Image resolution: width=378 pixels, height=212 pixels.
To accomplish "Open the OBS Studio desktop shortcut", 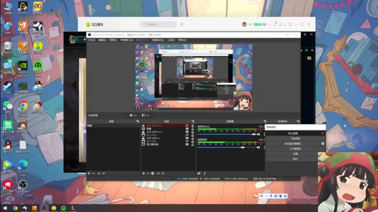I will [23, 187].
